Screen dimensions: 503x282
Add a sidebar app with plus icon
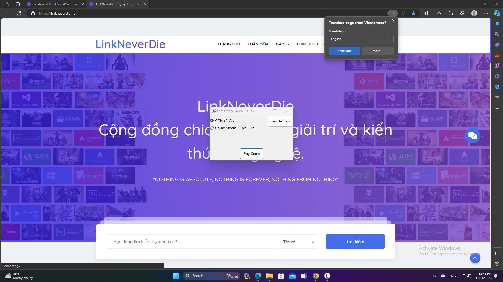point(497,108)
